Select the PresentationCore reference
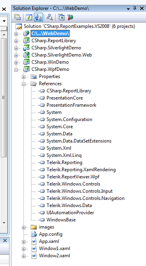The width and height of the screenshot is (146, 266). tap(65, 98)
